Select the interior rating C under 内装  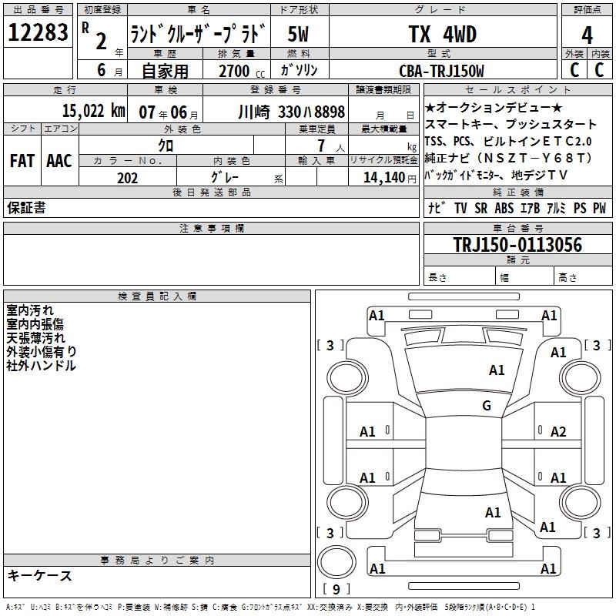pos(599,70)
